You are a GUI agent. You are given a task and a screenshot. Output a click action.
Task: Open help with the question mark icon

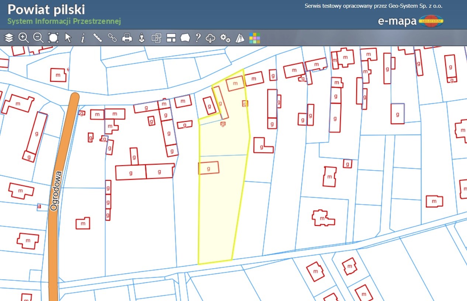click(x=198, y=38)
